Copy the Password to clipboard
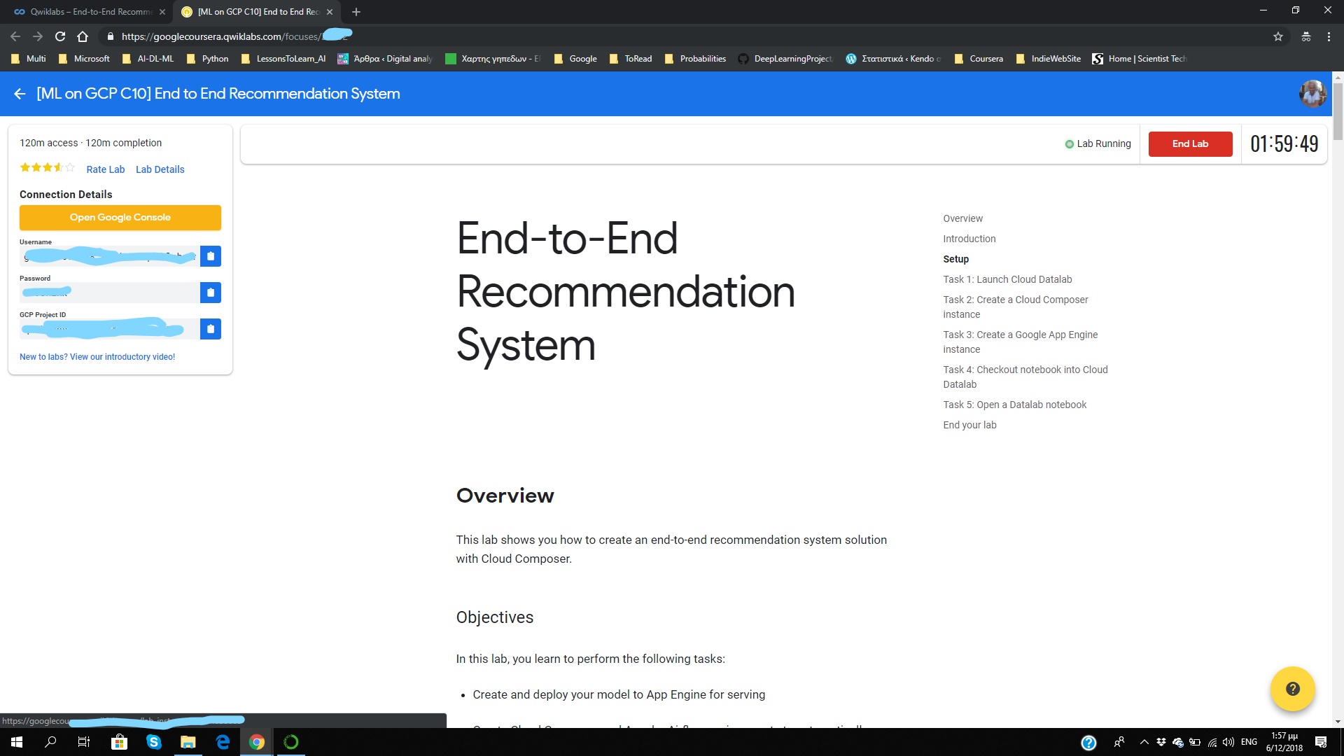This screenshot has height=756, width=1344. click(210, 293)
